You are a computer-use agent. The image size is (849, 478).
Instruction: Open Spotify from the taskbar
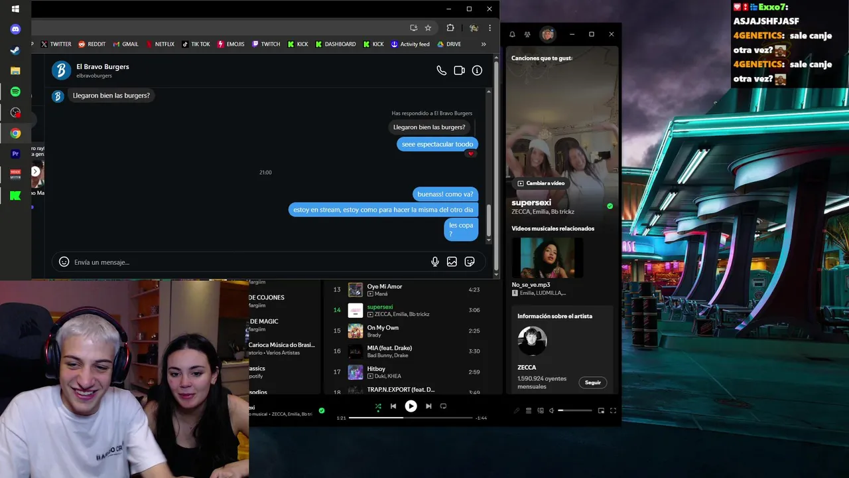(x=15, y=92)
